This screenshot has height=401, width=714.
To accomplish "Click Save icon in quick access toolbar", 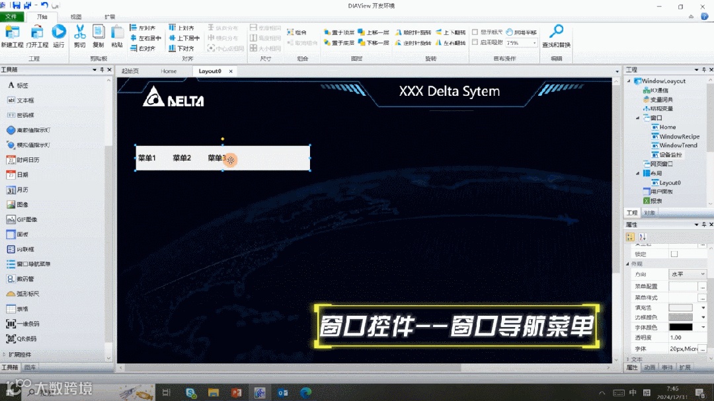I will pos(17,5).
